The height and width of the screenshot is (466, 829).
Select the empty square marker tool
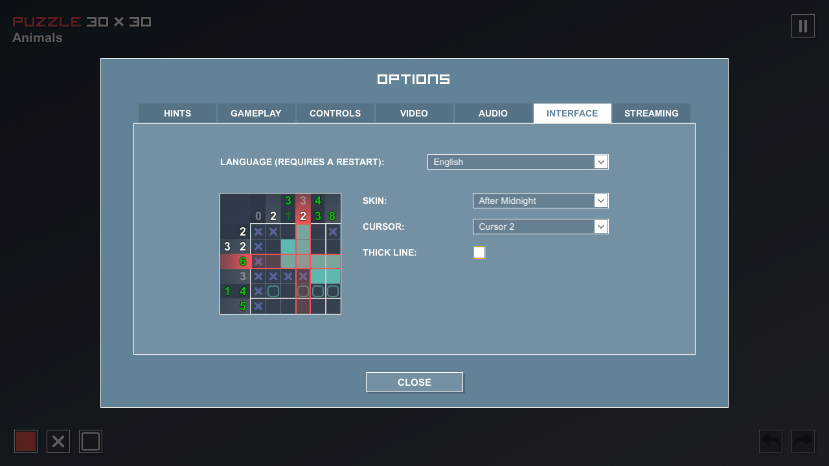(90, 441)
